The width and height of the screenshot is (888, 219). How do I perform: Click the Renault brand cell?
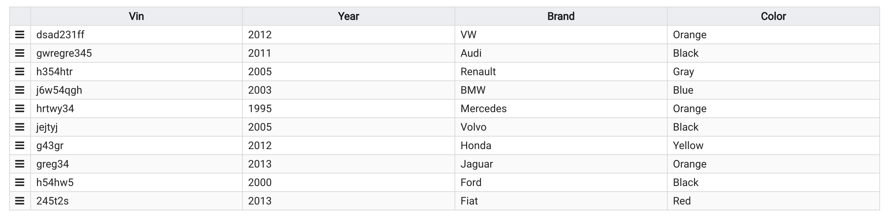pos(561,72)
